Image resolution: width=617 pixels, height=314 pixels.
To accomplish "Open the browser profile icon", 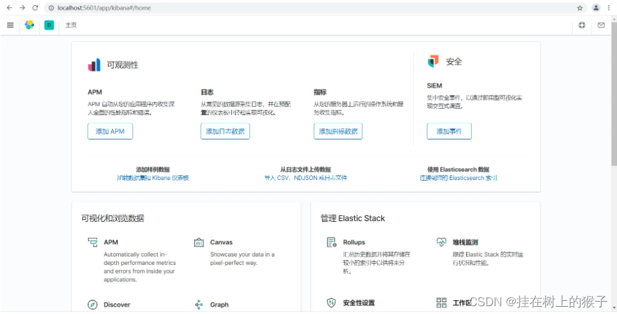I will coord(596,8).
